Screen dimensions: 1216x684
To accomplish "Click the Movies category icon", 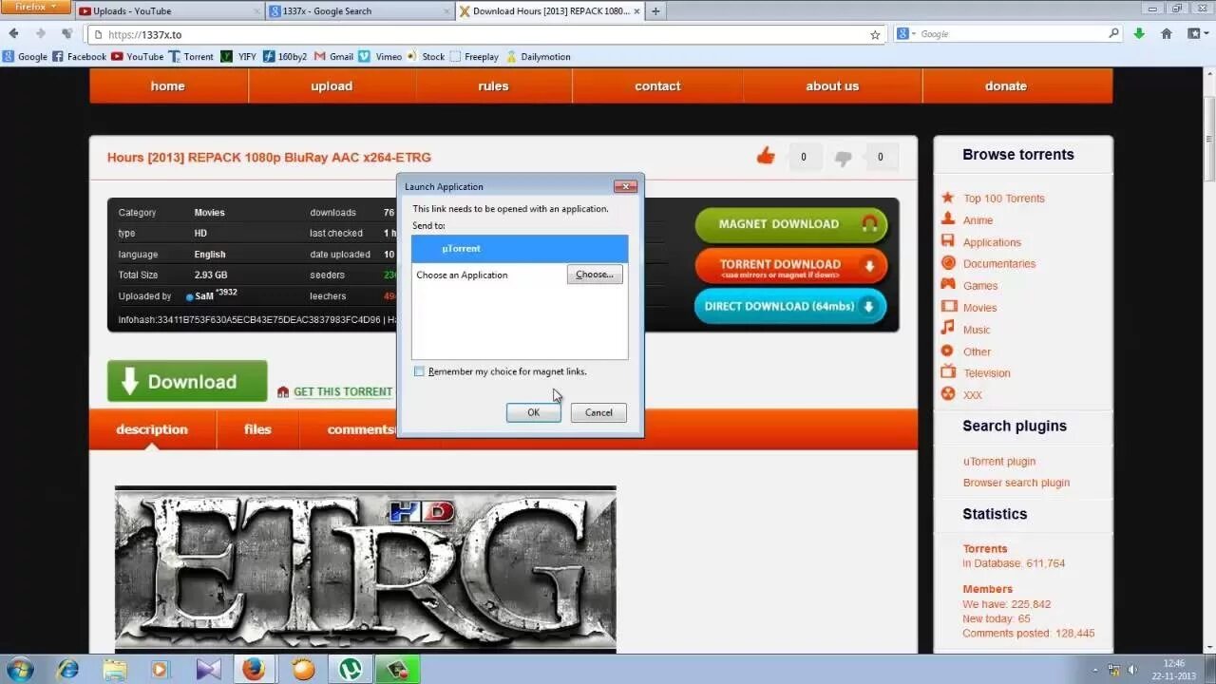I will [948, 307].
